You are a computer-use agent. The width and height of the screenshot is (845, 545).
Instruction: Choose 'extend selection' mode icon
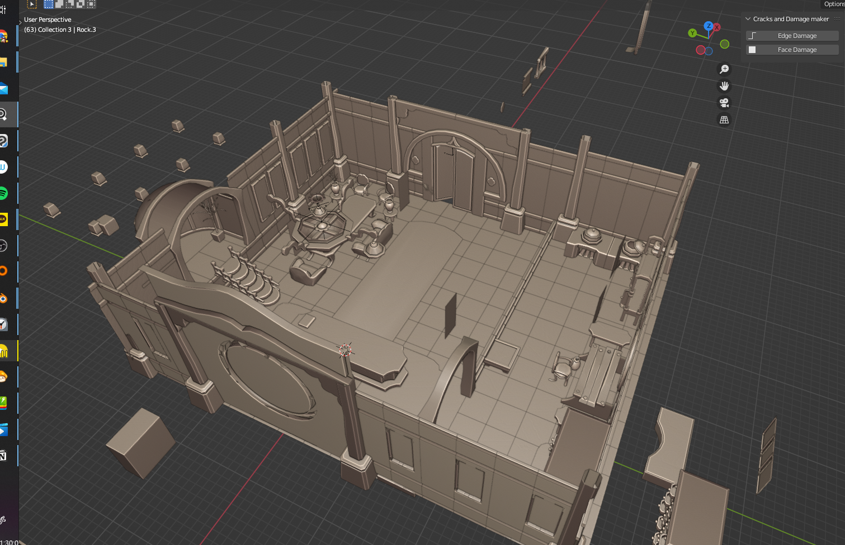(x=59, y=4)
